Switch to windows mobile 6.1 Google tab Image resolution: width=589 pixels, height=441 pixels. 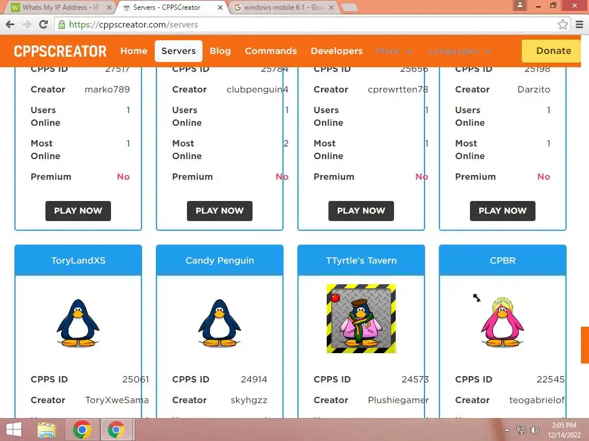[x=282, y=7]
